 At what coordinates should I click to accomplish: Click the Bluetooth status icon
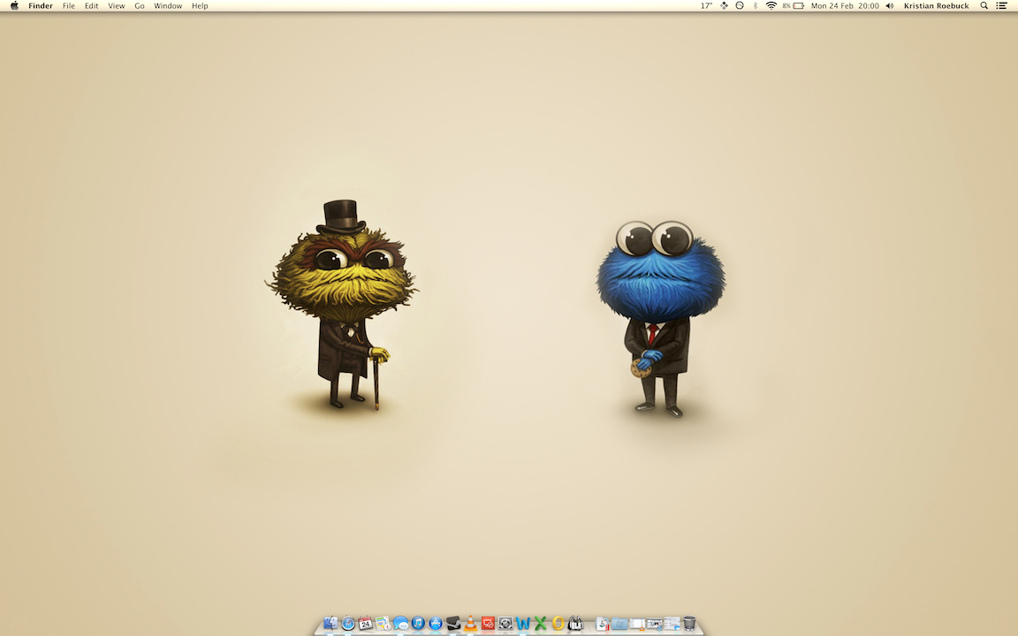click(755, 6)
